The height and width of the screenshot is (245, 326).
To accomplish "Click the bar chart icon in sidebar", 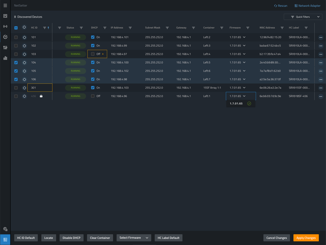I will pos(5,58).
